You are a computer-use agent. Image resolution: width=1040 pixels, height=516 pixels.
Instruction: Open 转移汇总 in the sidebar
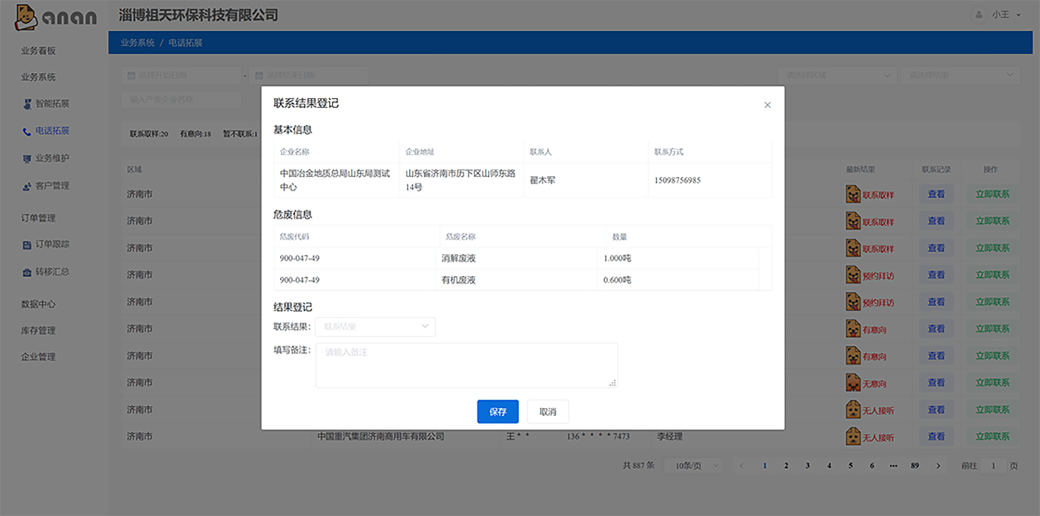pos(52,272)
